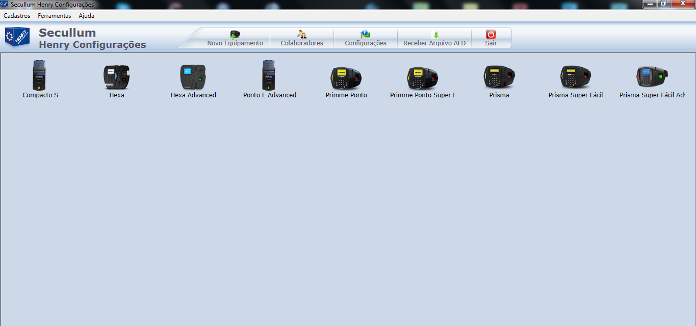Click Receber Arquivo AFD toolbar button
This screenshot has width=696, height=326.
click(434, 39)
